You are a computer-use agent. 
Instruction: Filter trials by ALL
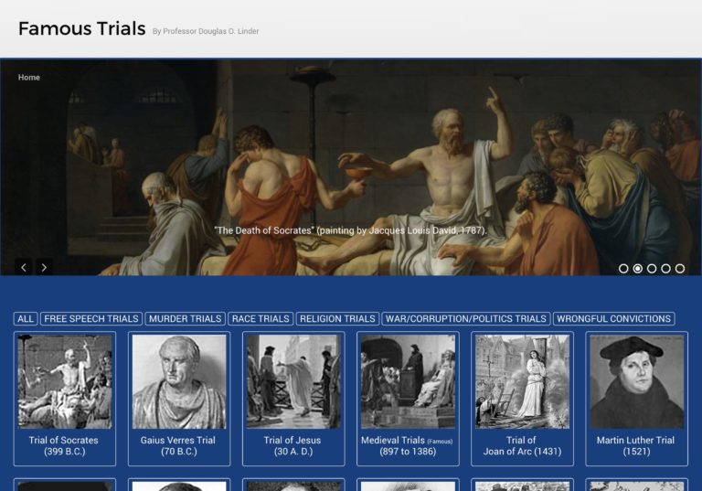tap(26, 318)
